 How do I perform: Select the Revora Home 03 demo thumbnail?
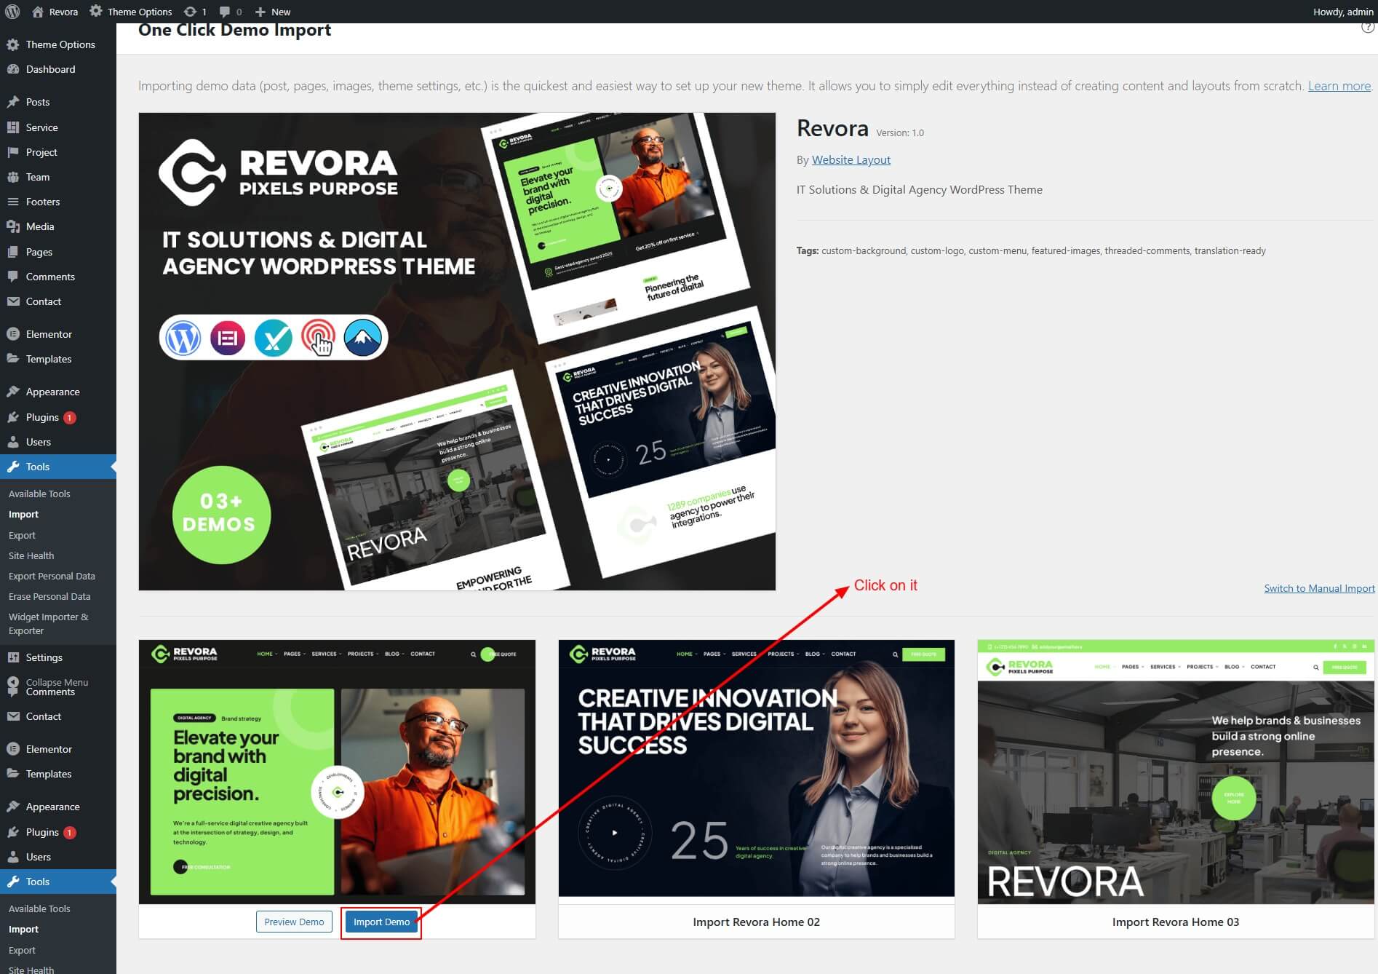(x=1176, y=772)
